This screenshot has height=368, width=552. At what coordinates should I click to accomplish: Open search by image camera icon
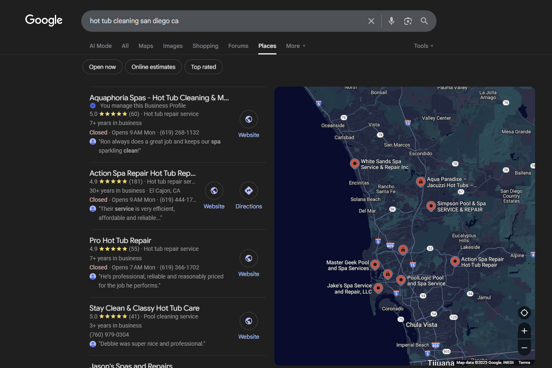click(x=408, y=21)
